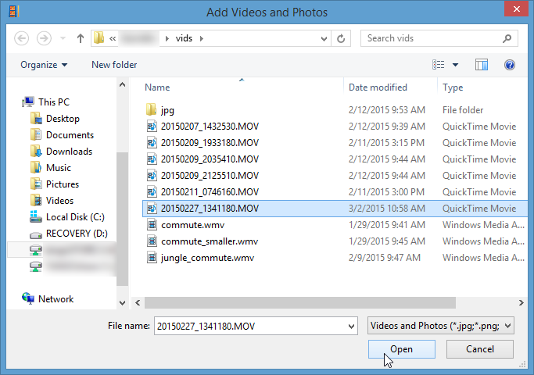Click the change view icon
The width and height of the screenshot is (534, 375).
coord(439,65)
